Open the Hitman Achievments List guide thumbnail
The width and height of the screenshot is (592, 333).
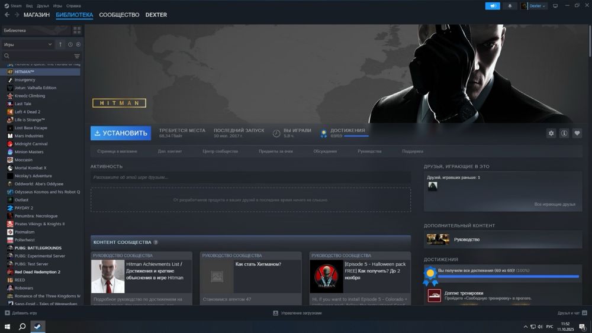pyautogui.click(x=108, y=276)
